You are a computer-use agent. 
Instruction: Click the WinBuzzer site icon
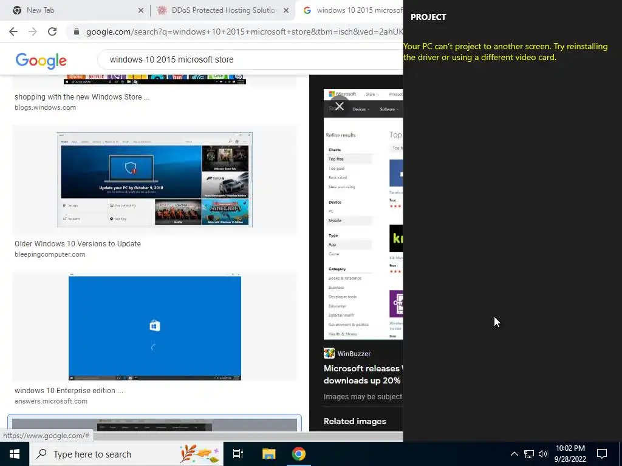(x=329, y=353)
